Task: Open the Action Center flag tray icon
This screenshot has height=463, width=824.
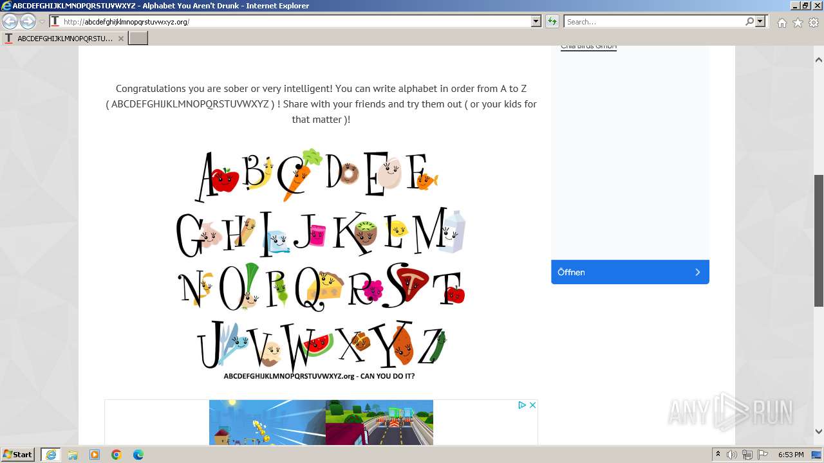Action: tap(763, 455)
